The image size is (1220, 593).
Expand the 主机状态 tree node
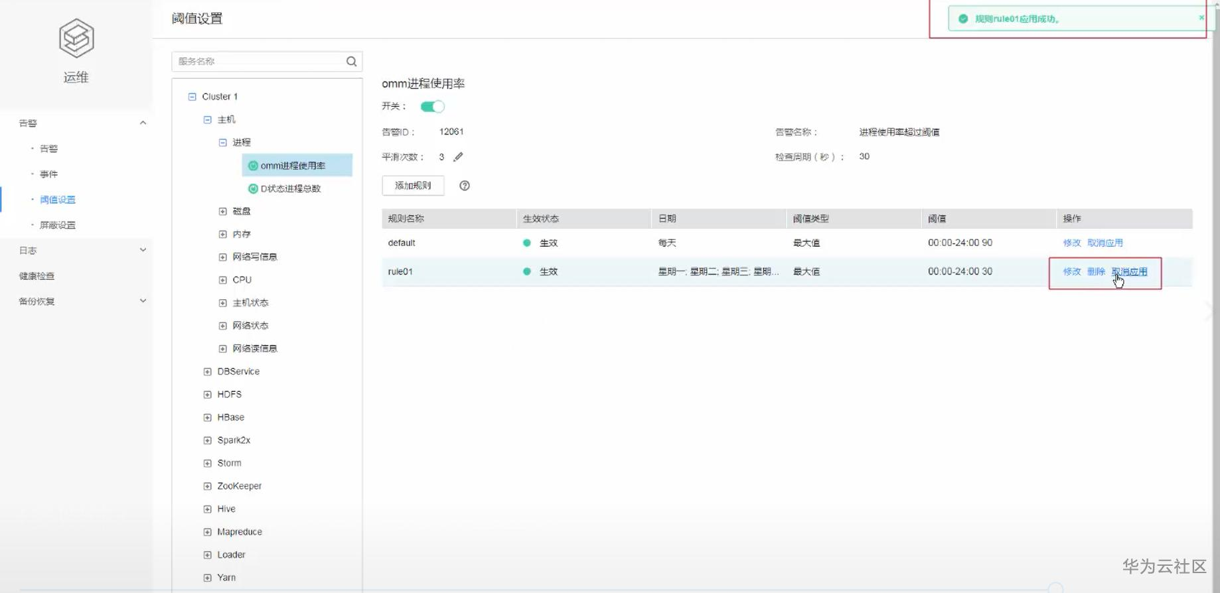(x=222, y=303)
